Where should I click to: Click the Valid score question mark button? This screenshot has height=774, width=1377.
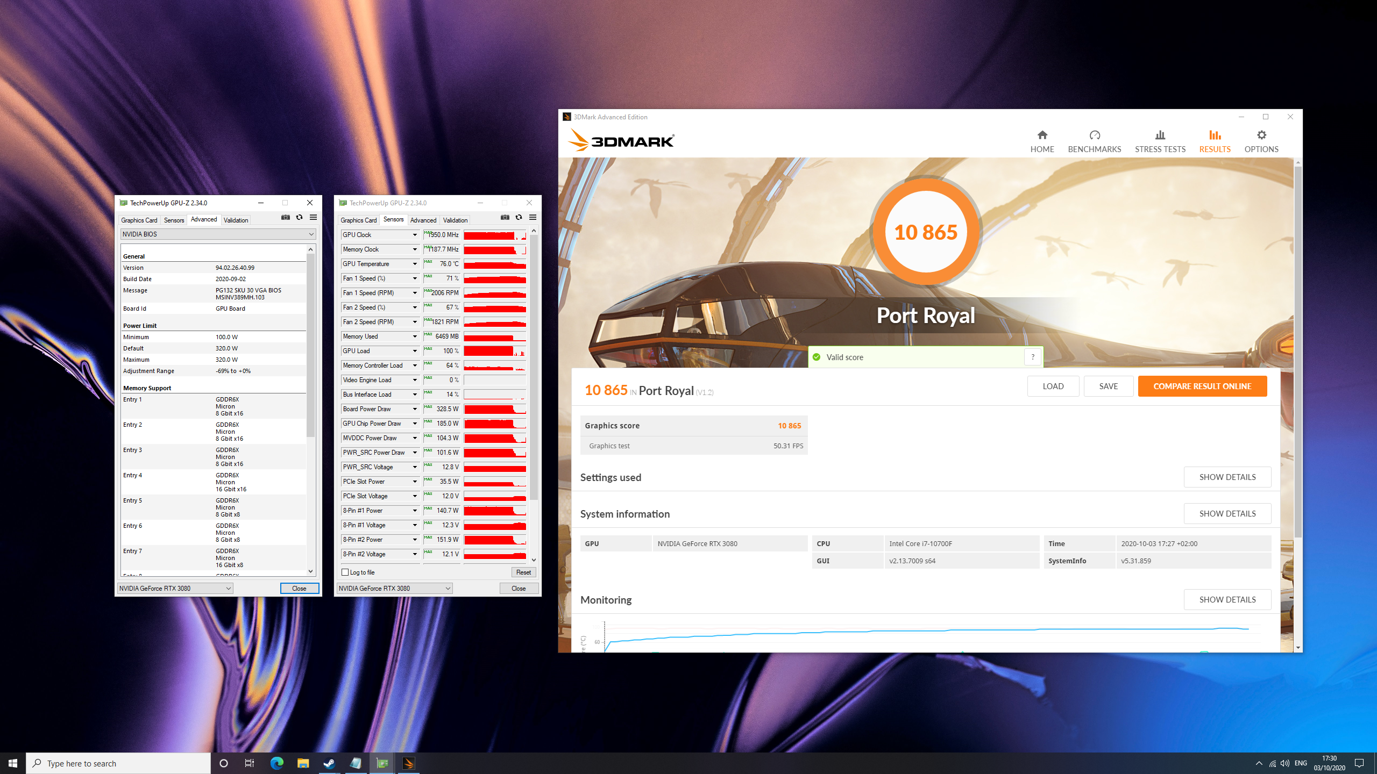coord(1032,357)
